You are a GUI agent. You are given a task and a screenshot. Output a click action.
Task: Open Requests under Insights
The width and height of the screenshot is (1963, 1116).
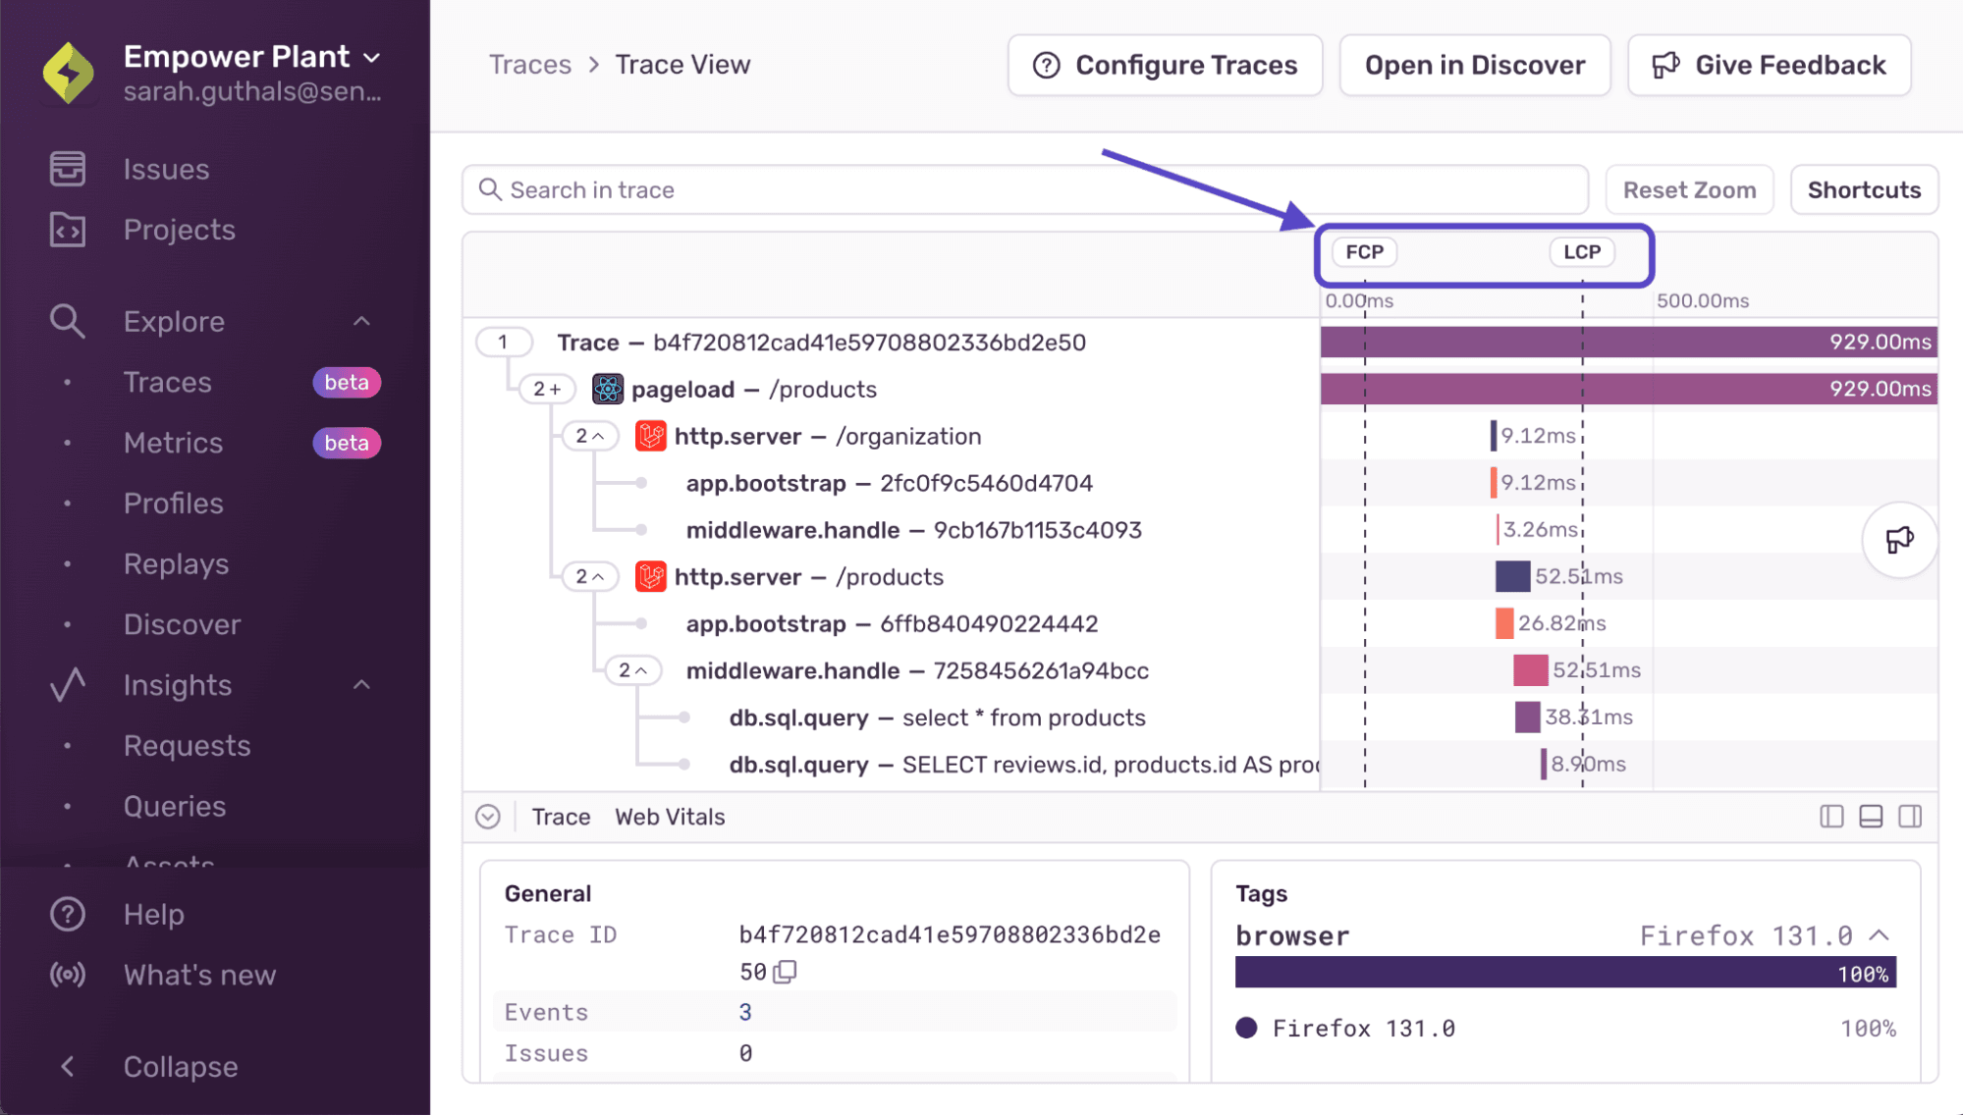coord(187,746)
